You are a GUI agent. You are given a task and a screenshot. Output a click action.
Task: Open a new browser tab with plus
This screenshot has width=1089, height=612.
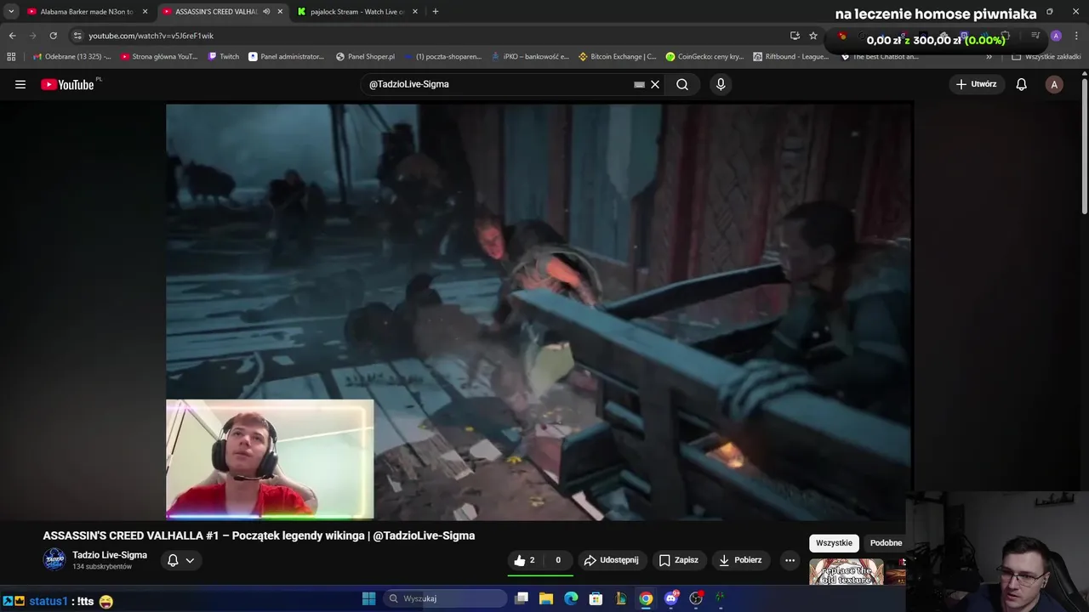tap(436, 12)
